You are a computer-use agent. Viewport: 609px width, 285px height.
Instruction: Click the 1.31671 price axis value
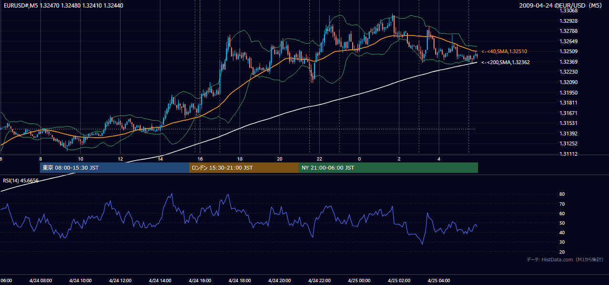coord(568,113)
